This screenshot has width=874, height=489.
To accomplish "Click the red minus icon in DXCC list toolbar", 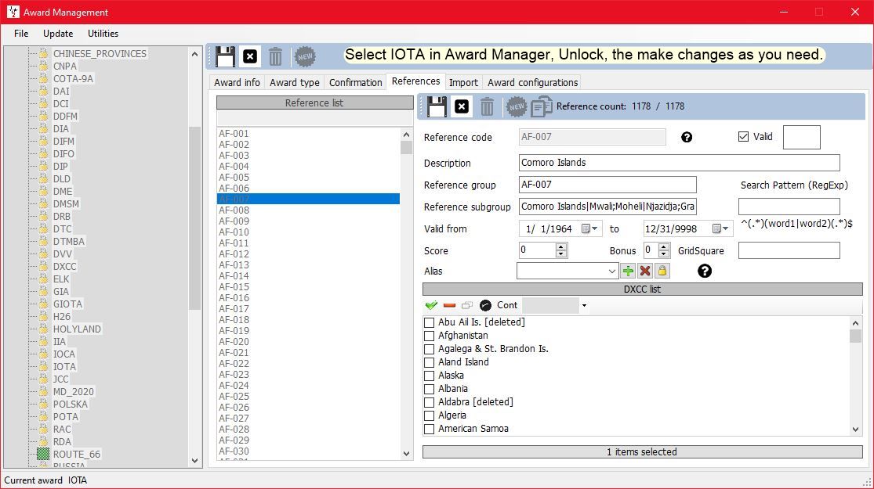I will (x=449, y=305).
